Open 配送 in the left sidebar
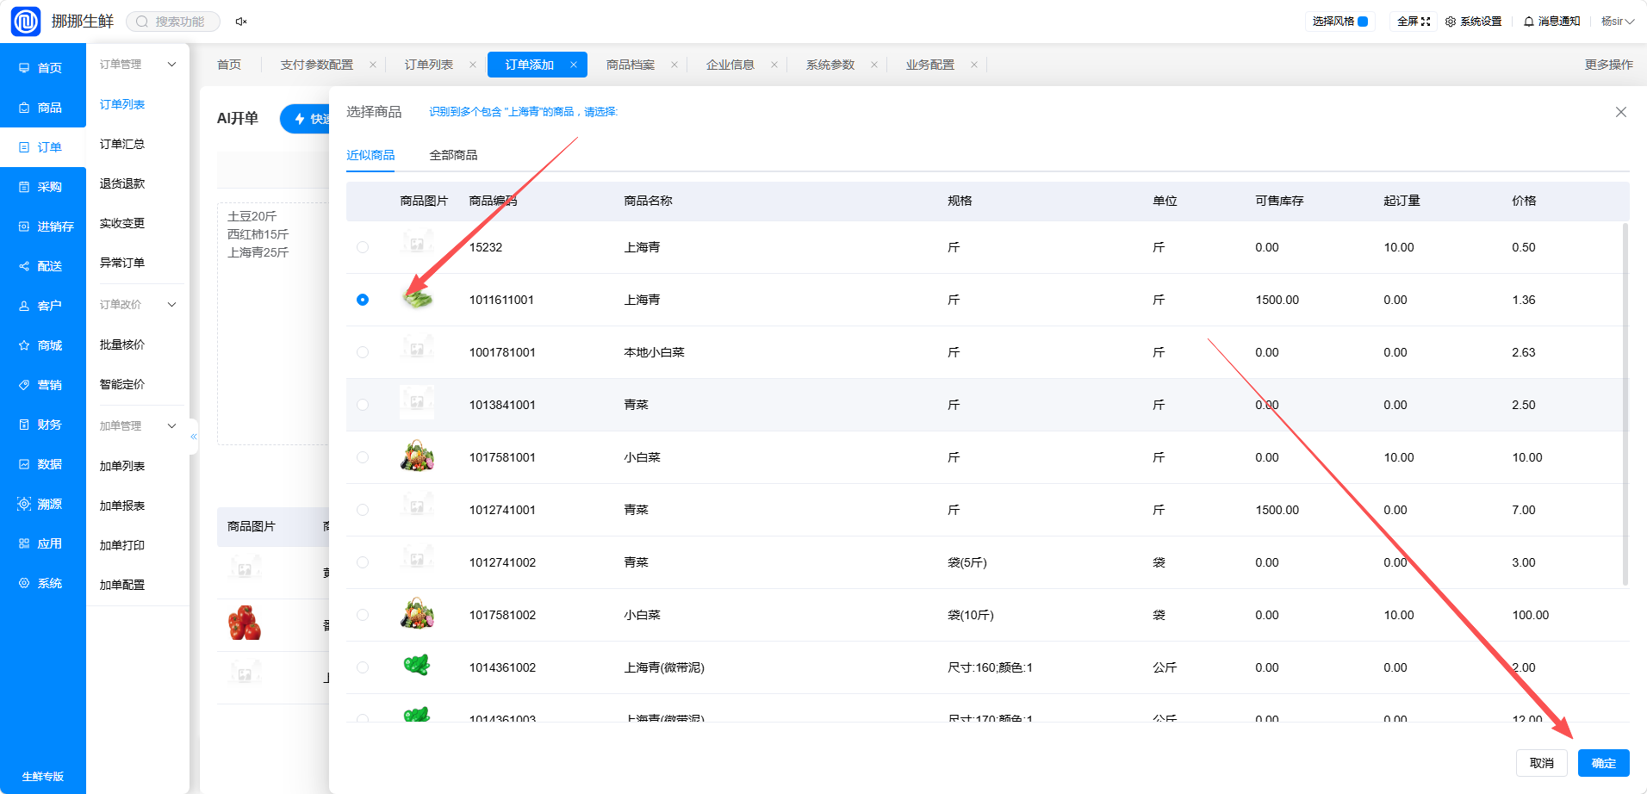Image resolution: width=1647 pixels, height=794 pixels. [x=43, y=266]
